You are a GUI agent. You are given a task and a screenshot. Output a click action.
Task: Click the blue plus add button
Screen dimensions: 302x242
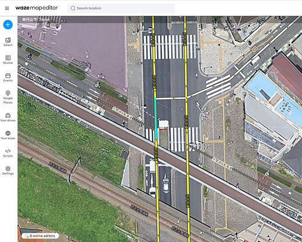click(8, 25)
